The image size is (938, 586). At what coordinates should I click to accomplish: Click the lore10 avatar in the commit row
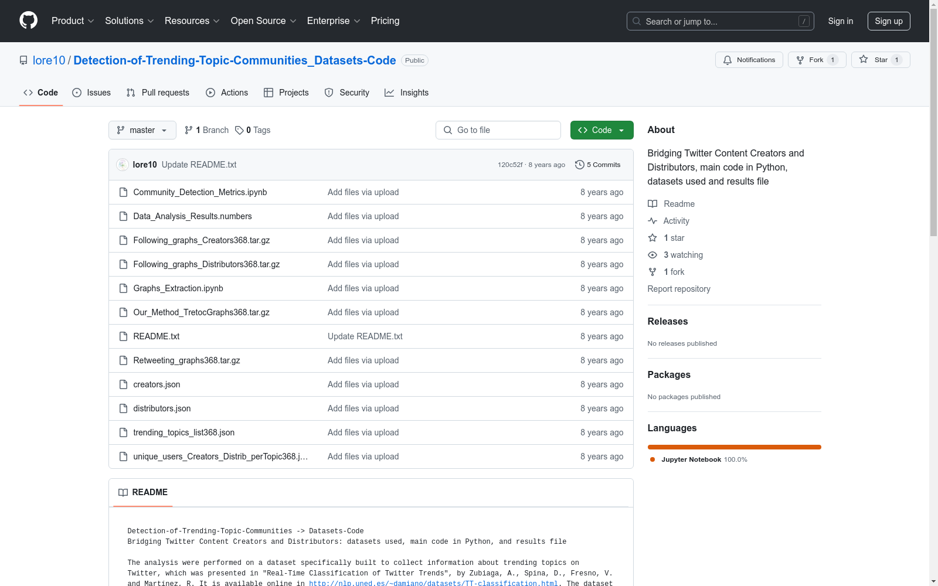tap(123, 165)
